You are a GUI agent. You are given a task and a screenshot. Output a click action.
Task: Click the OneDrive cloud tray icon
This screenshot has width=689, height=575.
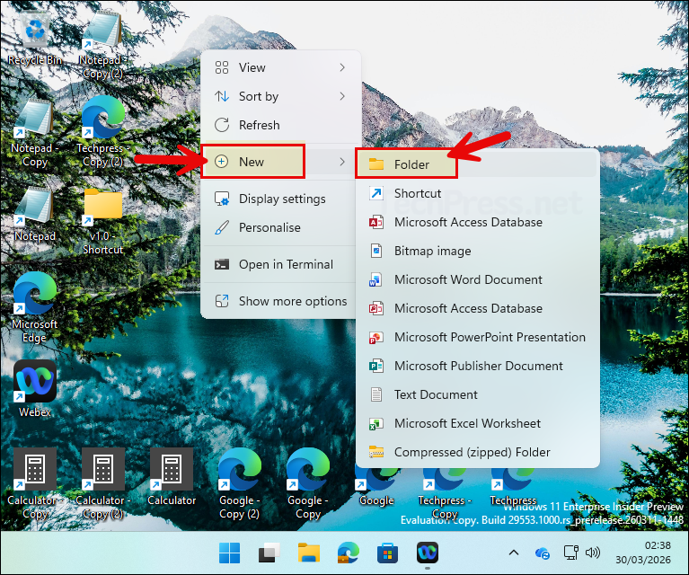[543, 553]
